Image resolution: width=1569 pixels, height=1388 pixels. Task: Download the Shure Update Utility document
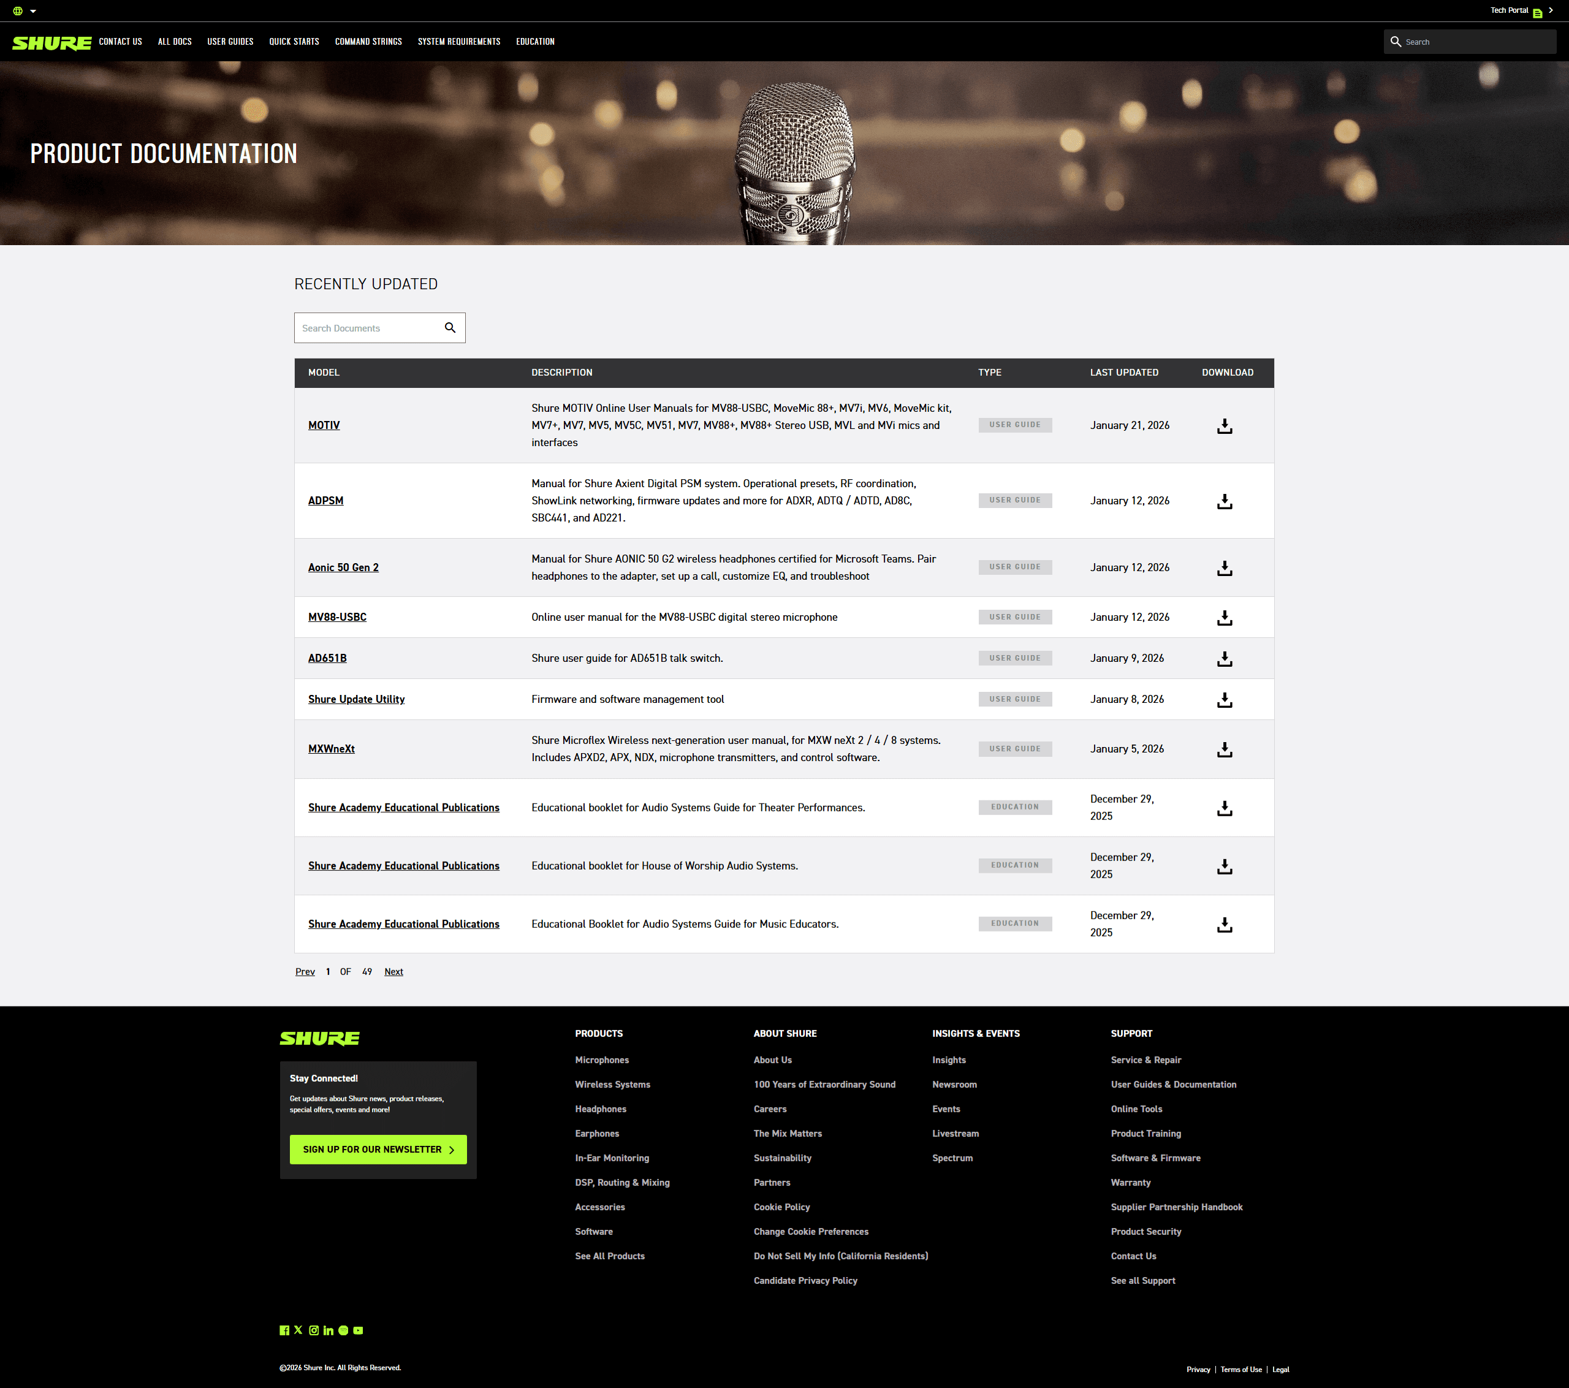(1225, 699)
